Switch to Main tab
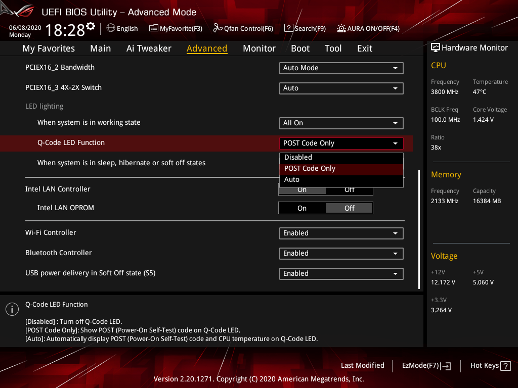 point(101,48)
